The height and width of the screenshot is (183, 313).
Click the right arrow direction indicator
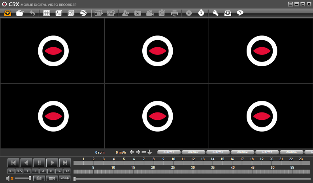138,152
